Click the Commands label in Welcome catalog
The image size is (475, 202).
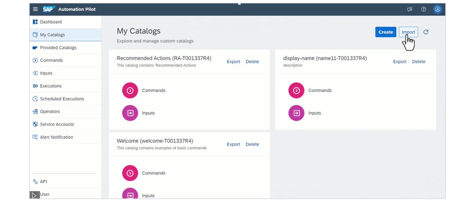(153, 173)
